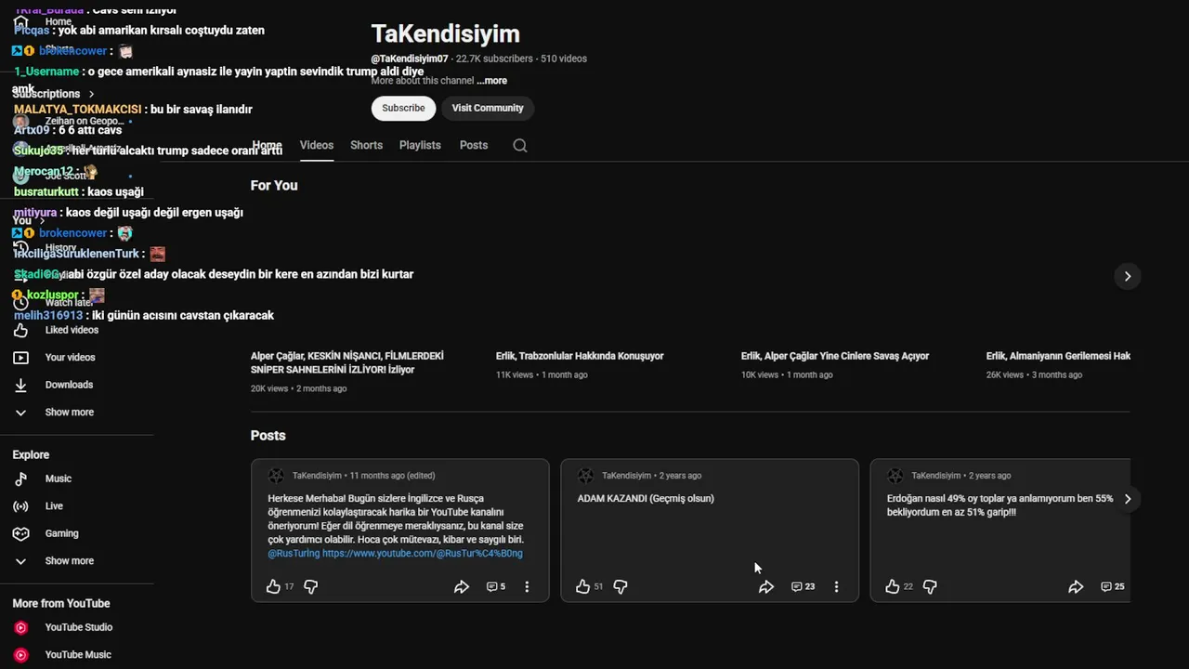Image resolution: width=1189 pixels, height=669 pixels.
Task: Click channel avatar on ADAM KAZANDI post
Action: [x=585, y=476]
